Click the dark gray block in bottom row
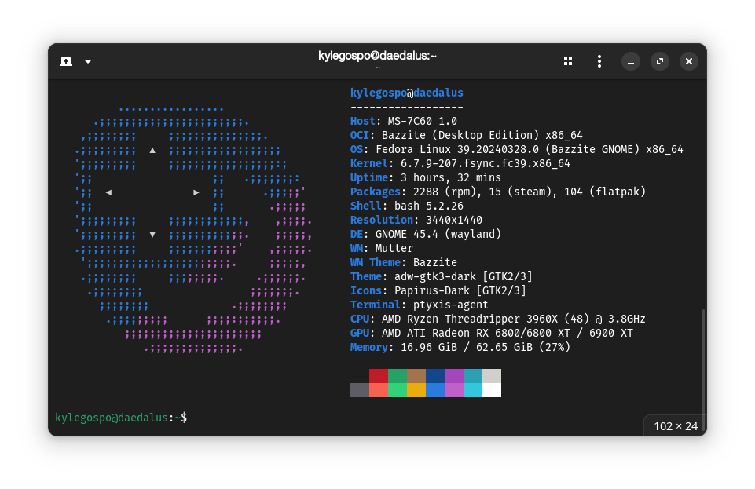The image size is (755, 489). (360, 390)
